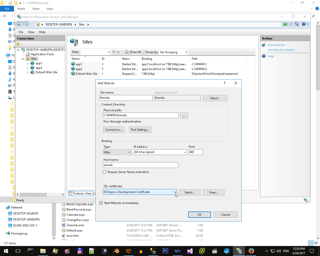Click the volume icon in system tray
The height and width of the screenshot is (256, 320).
279,251
